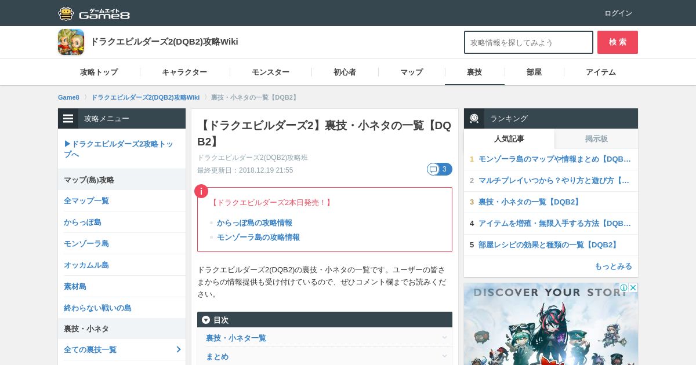Open からっぽ島 sidebar link
Screen dimensions: 696x365
click(x=82, y=222)
